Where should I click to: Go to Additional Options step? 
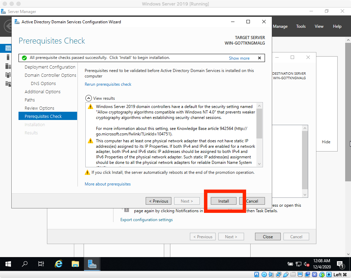(x=43, y=92)
